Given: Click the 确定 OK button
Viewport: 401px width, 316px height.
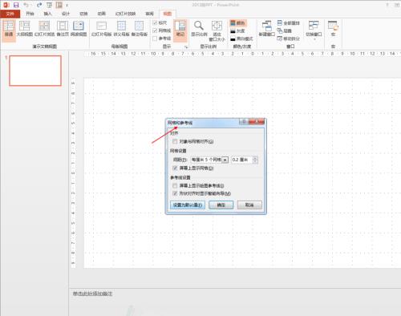Looking at the screenshot, I should pos(221,205).
